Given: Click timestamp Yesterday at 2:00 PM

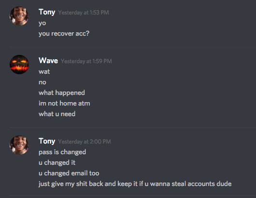Looking at the screenshot, I should point(85,142).
